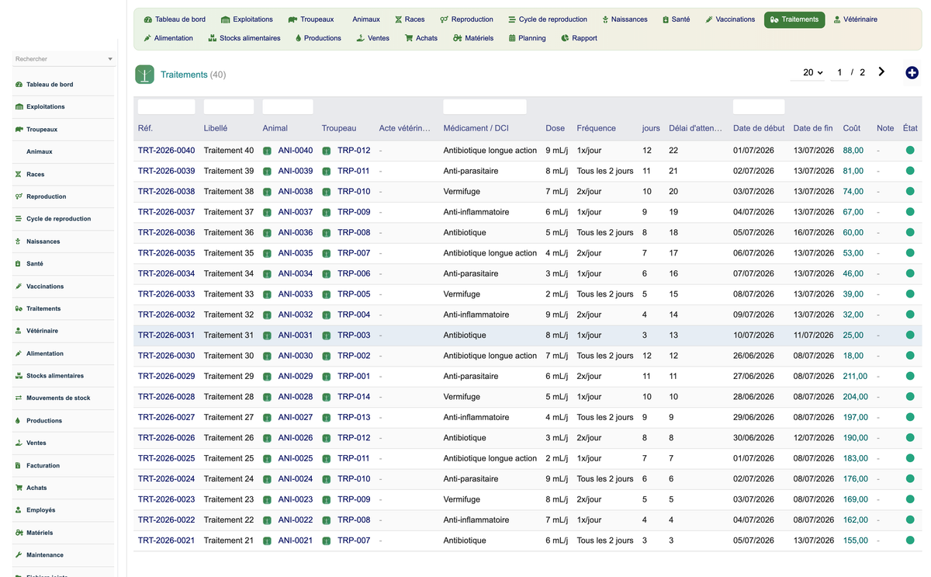Click the Traitements module header icon
This screenshot has height=577, width=931.
(144, 74)
